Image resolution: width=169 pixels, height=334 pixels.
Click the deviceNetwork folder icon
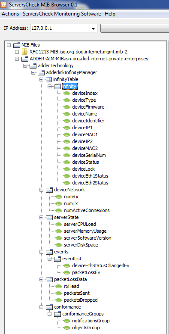point(49,190)
